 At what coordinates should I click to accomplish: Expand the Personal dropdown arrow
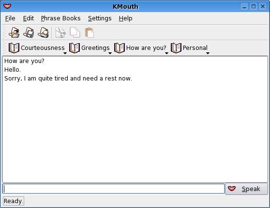point(208,53)
